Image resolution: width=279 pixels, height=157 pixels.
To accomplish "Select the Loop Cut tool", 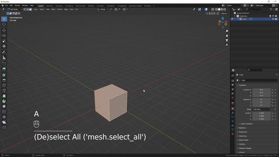I will (4, 85).
